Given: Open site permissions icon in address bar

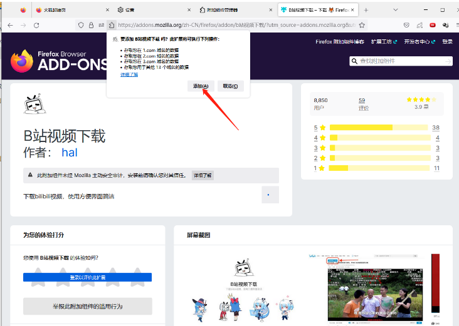Looking at the screenshot, I should point(102,26).
